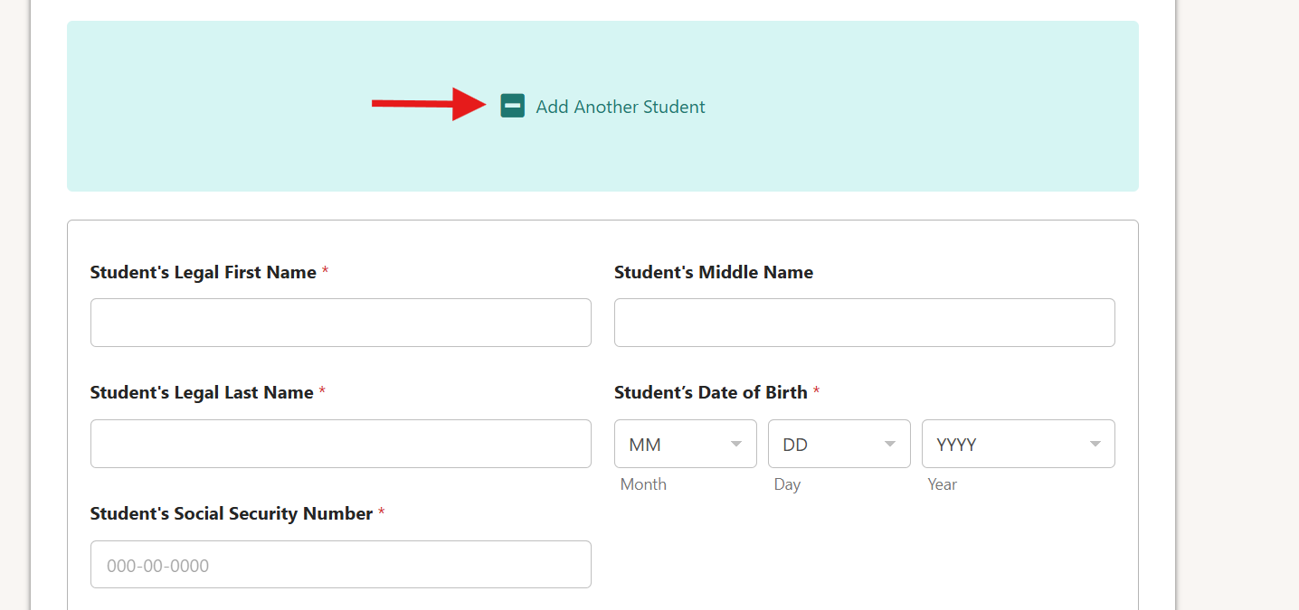1299x610 pixels.
Task: Open the Month (MM) dropdown
Action: pyautogui.click(x=685, y=444)
